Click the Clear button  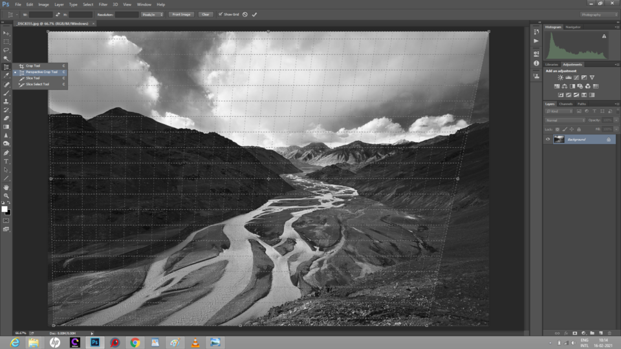206,15
